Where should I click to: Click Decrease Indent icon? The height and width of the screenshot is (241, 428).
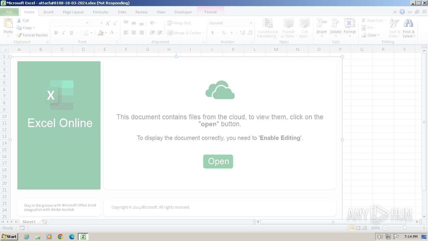pos(152,33)
